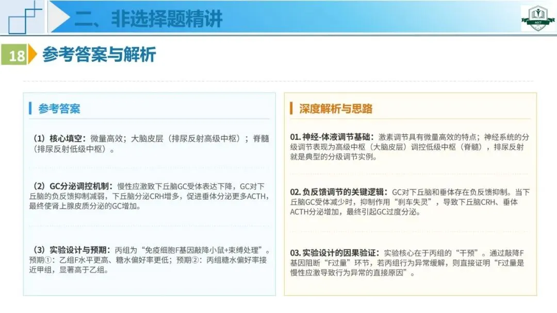Click label (3) 实验设计与预期
Image resolution: width=557 pixels, height=313 pixels.
[x=72, y=250]
